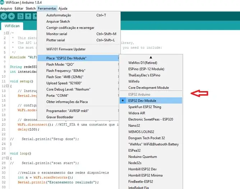Launch WiFi101 Firmware Updater
The width and height of the screenshot is (240, 189).
tap(78, 49)
